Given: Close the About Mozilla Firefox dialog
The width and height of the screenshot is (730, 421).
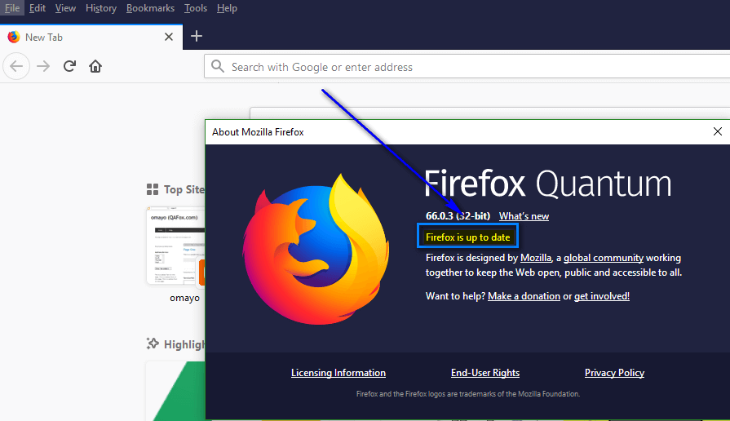Looking at the screenshot, I should (x=718, y=132).
